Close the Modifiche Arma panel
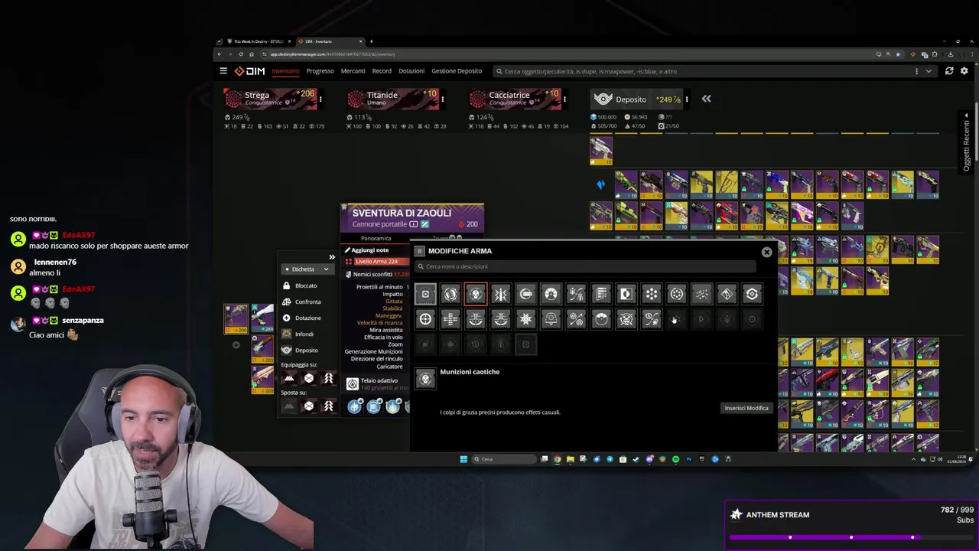The width and height of the screenshot is (979, 551). tap(766, 252)
